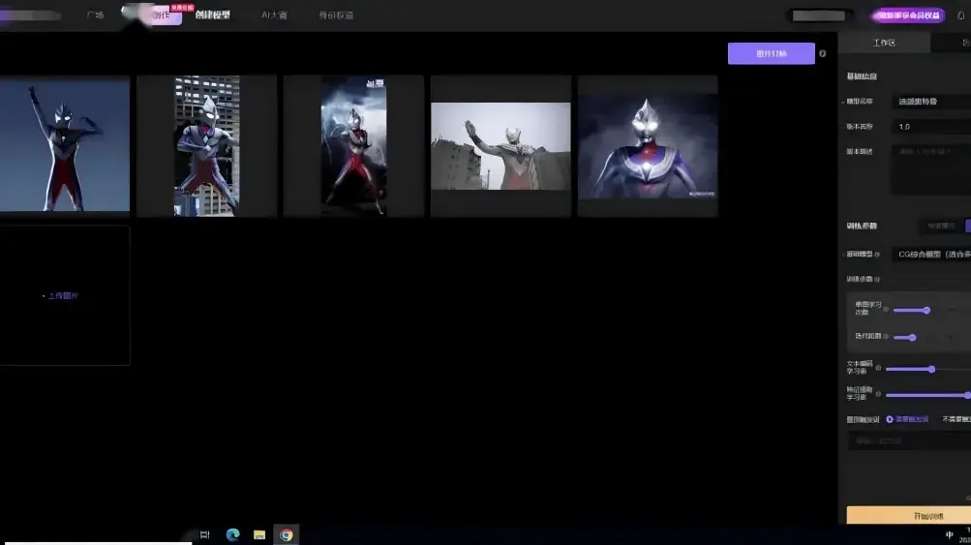
Task: Open the 广场 navigation tab
Action: [x=96, y=15]
